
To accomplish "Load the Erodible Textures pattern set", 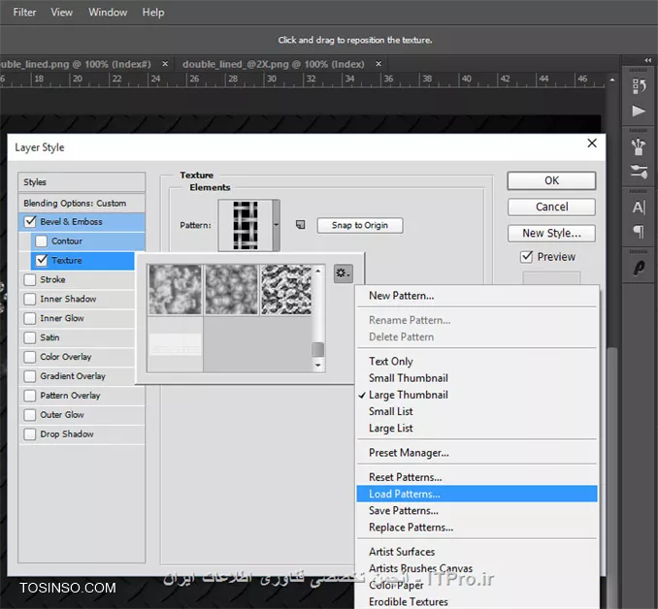I will click(477, 601).
